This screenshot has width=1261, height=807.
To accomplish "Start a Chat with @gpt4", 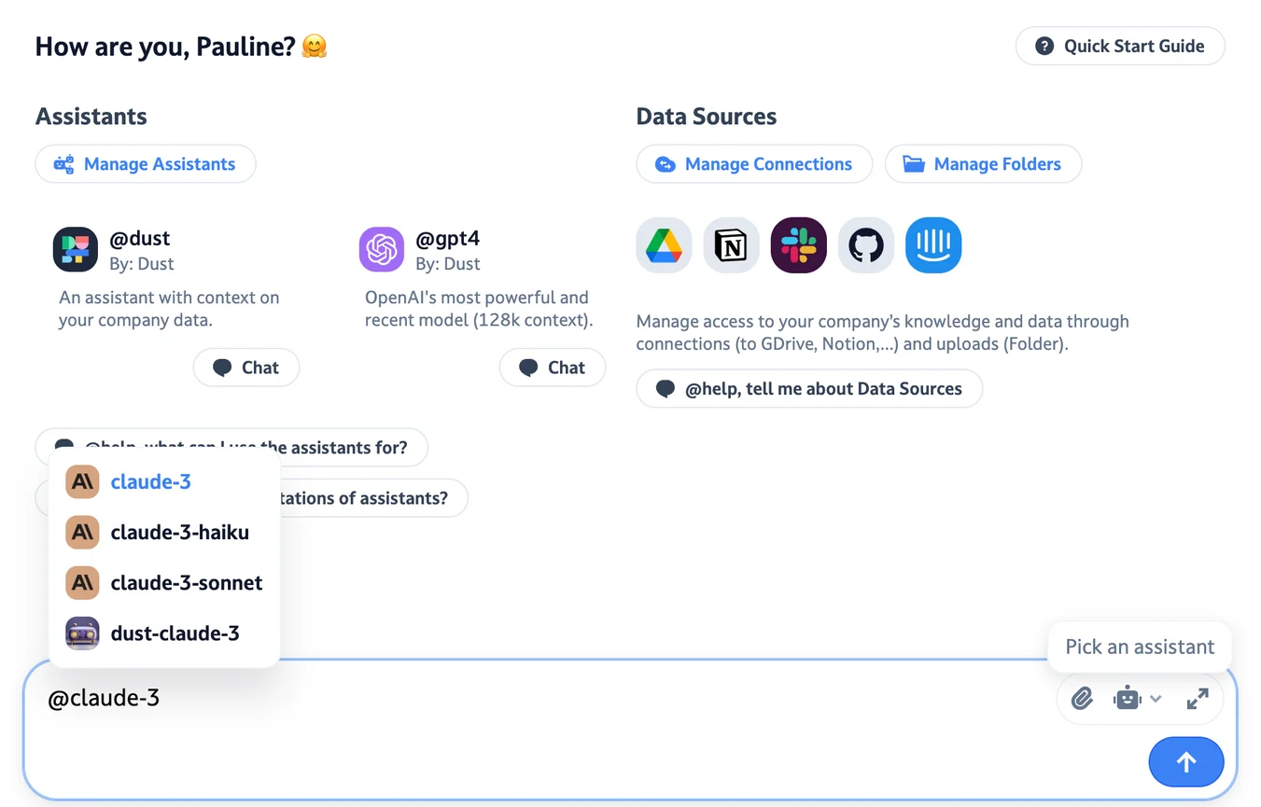I will (x=553, y=368).
